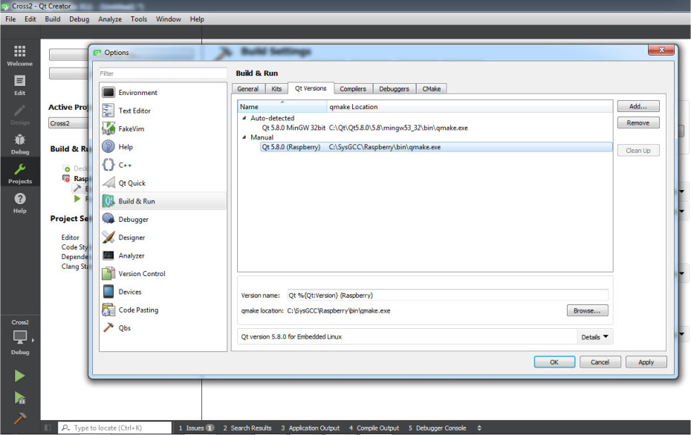Open the Window menu
The image size is (691, 435).
169,19
